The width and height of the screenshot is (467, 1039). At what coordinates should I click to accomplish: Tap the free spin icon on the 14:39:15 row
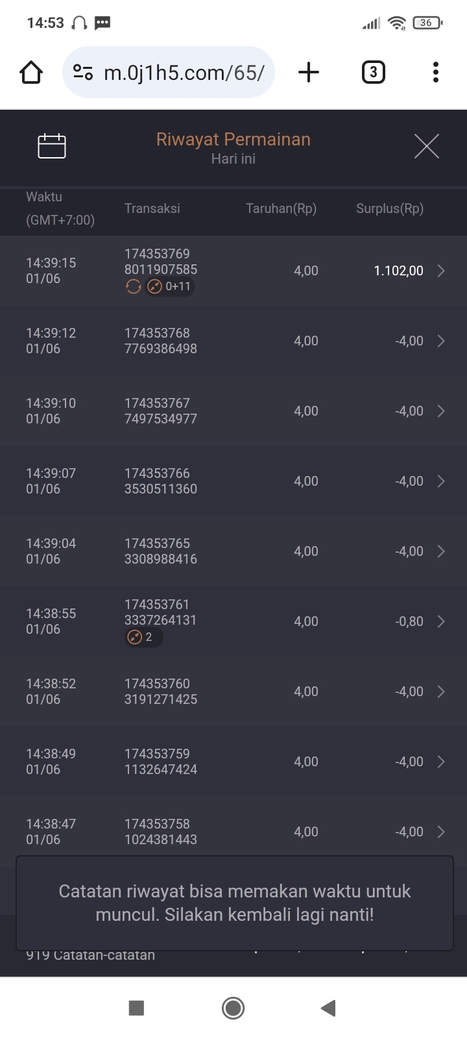(134, 286)
